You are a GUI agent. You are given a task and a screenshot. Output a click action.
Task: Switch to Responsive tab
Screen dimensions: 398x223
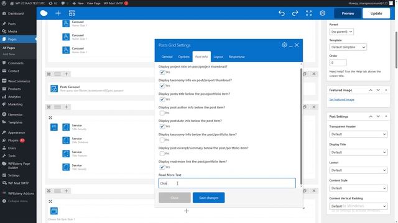pos(236,57)
